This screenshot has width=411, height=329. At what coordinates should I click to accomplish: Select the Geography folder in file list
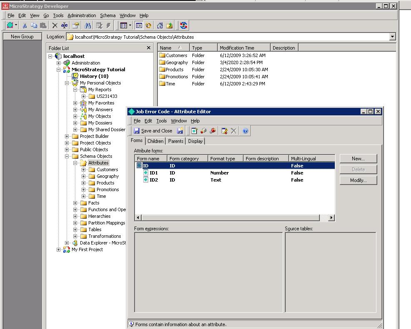click(x=174, y=62)
